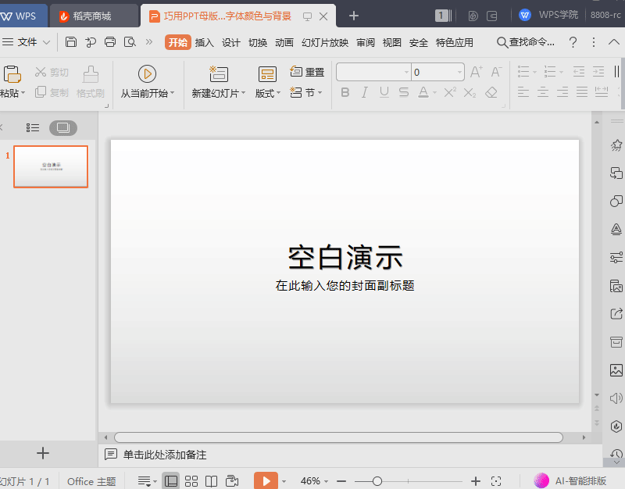Start slideshow from current slide icon
625x489 pixels.
coord(147,73)
